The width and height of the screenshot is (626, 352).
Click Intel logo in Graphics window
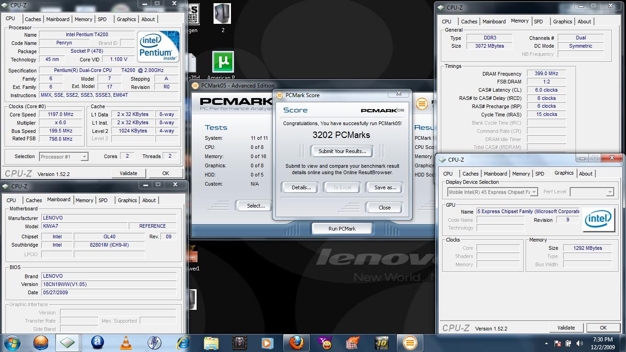point(599,220)
